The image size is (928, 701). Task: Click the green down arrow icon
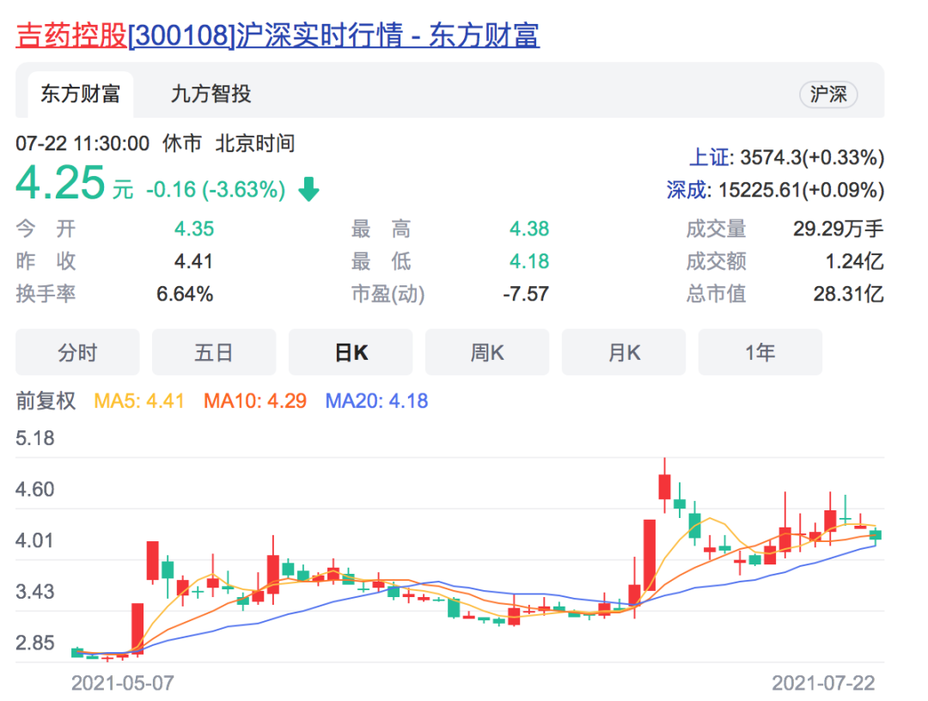click(308, 190)
